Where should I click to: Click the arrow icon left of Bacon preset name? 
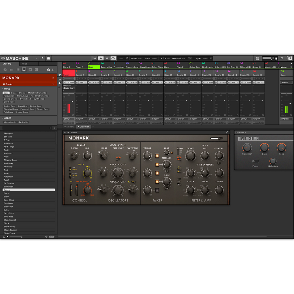click(x=65, y=132)
